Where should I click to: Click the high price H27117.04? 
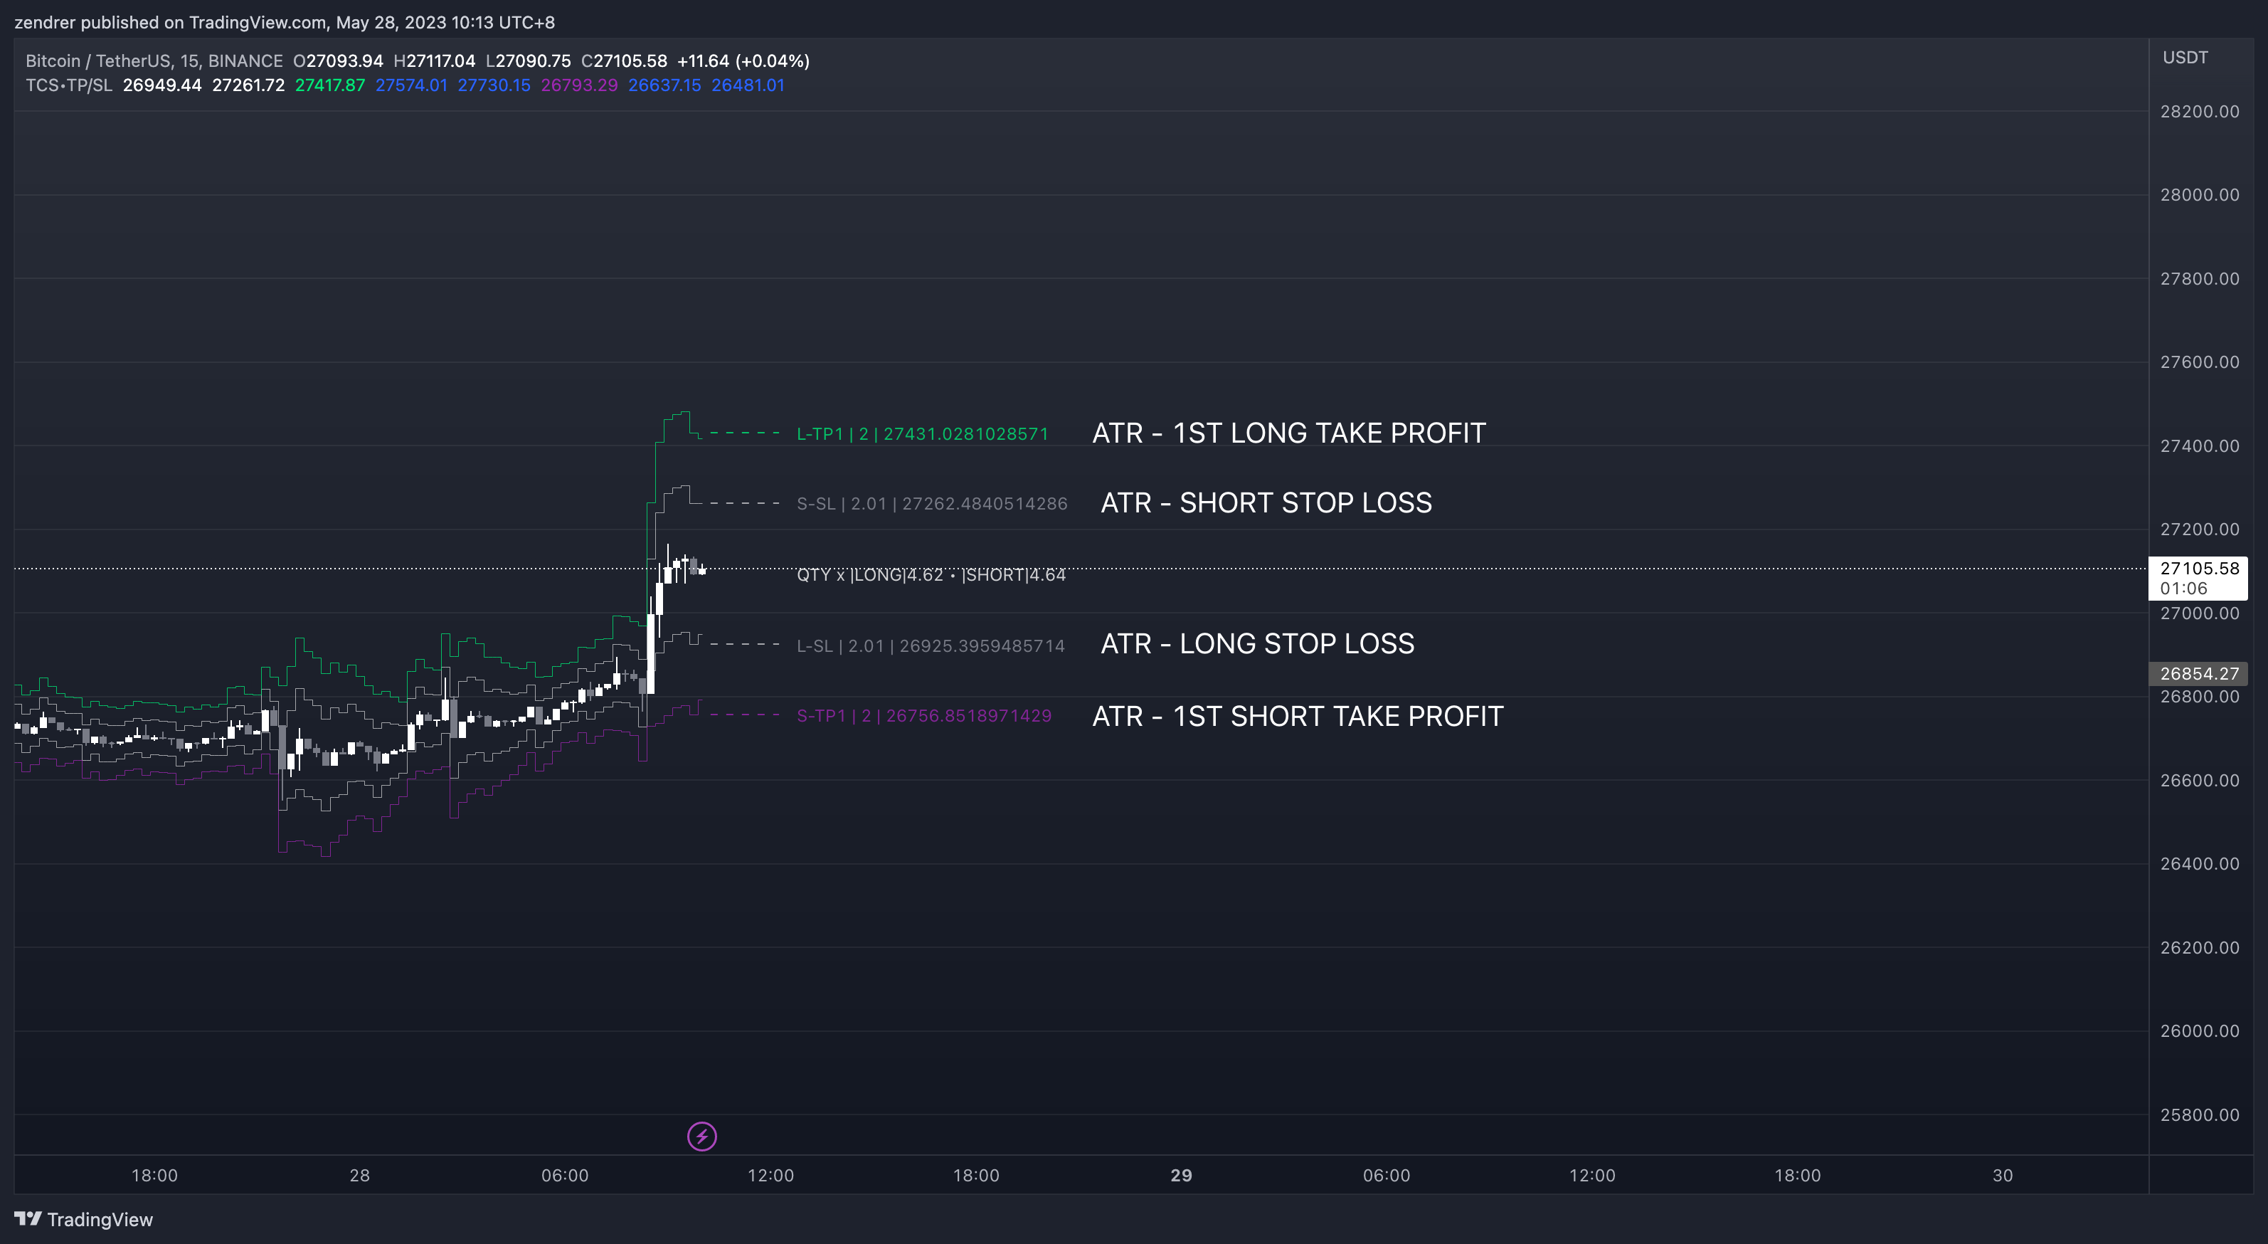click(434, 60)
